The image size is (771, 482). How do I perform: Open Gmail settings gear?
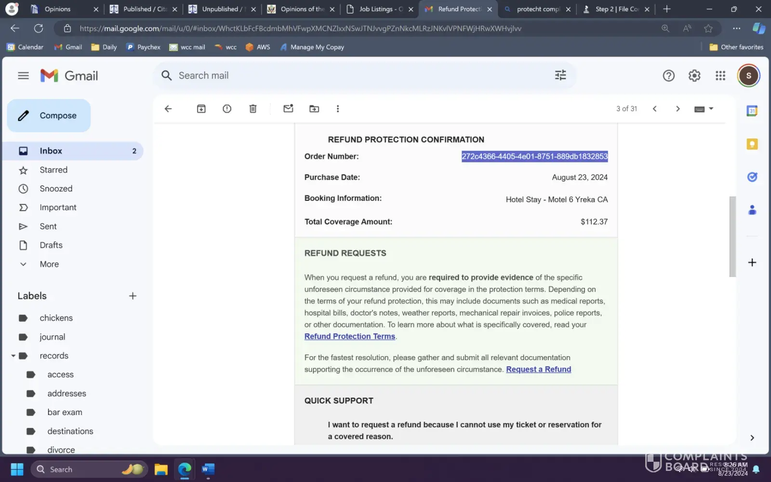(694, 76)
